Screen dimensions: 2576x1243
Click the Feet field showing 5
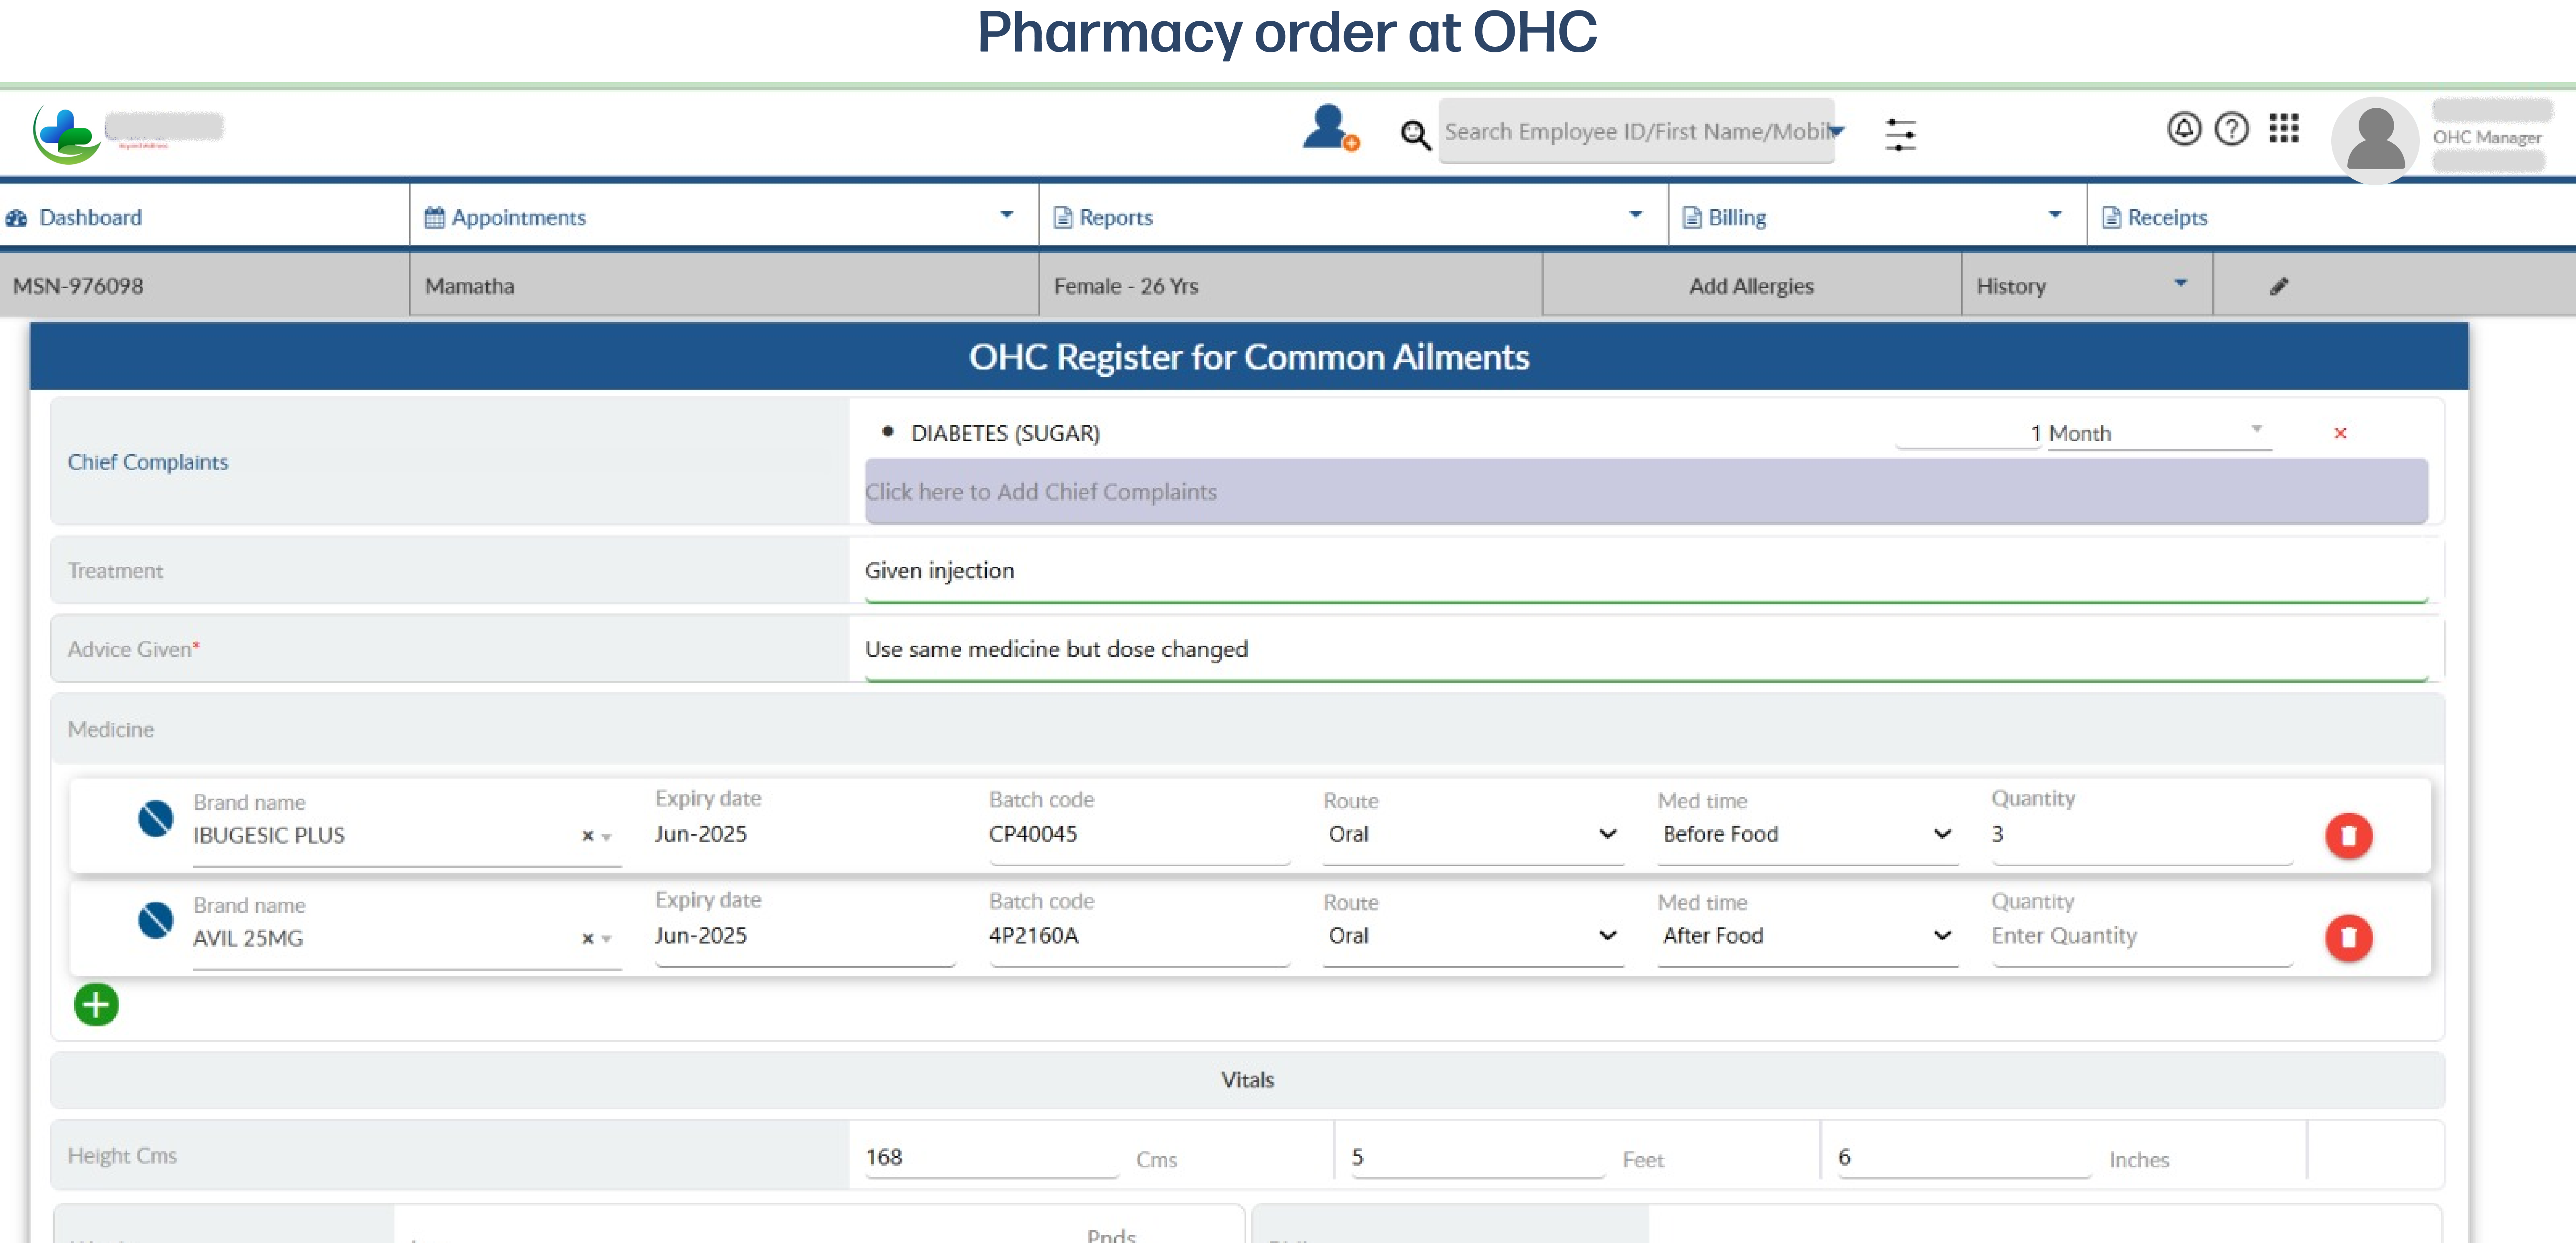1477,1157
